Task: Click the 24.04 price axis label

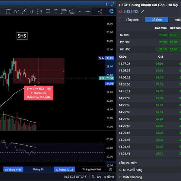Action: point(110,84)
